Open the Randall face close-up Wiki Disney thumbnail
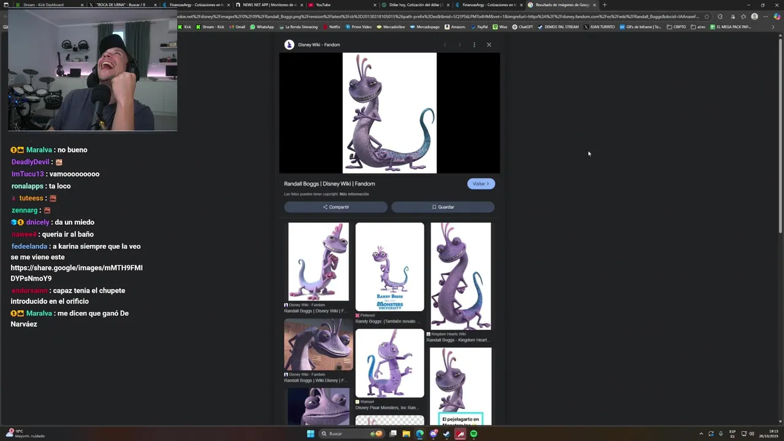784x441 pixels. tap(318, 344)
